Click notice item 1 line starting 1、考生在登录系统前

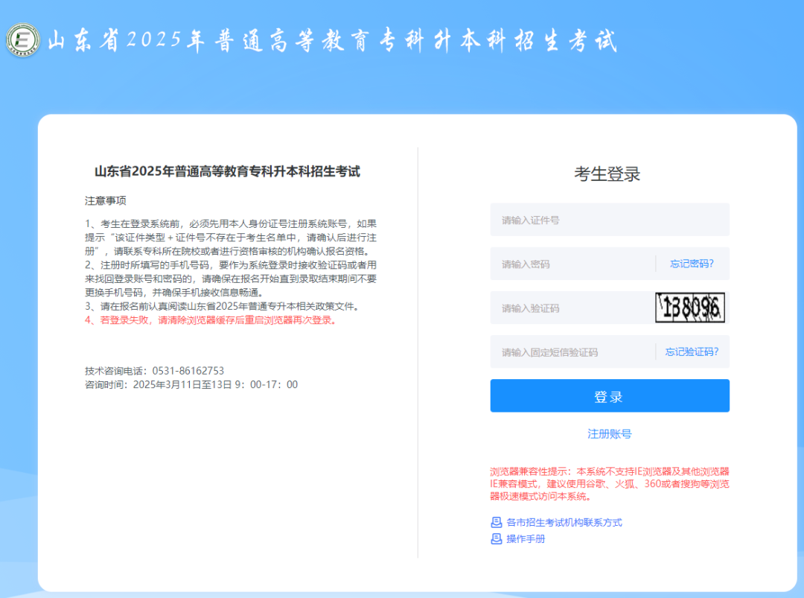coord(231,223)
